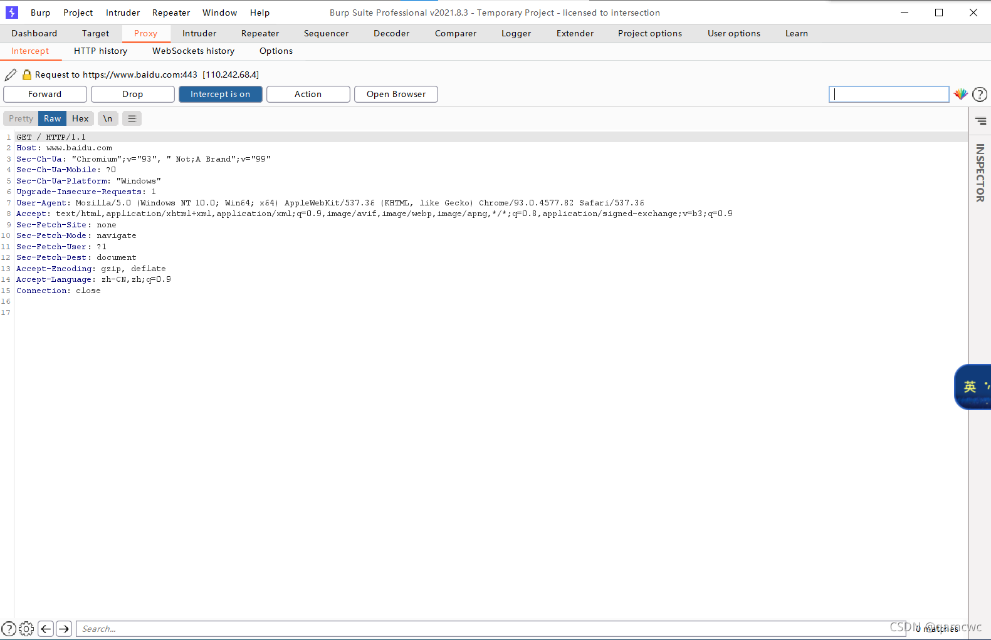Switch to the Comparer tab
Viewport: 991px width, 640px height.
[x=456, y=33]
